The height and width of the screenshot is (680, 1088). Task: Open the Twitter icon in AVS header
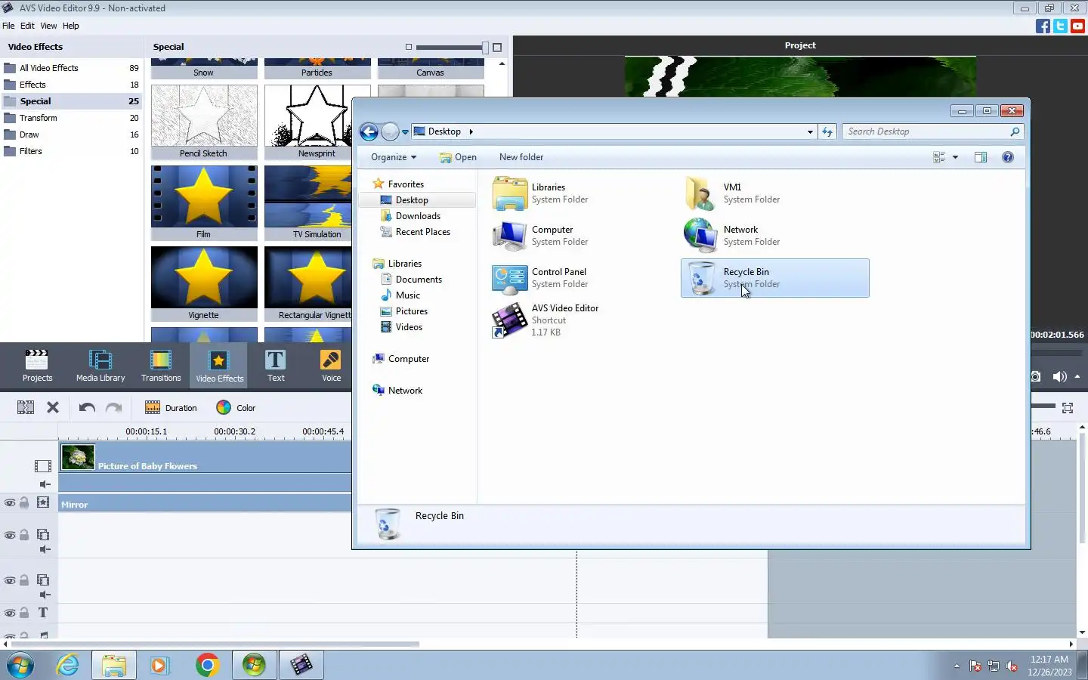tap(1060, 26)
